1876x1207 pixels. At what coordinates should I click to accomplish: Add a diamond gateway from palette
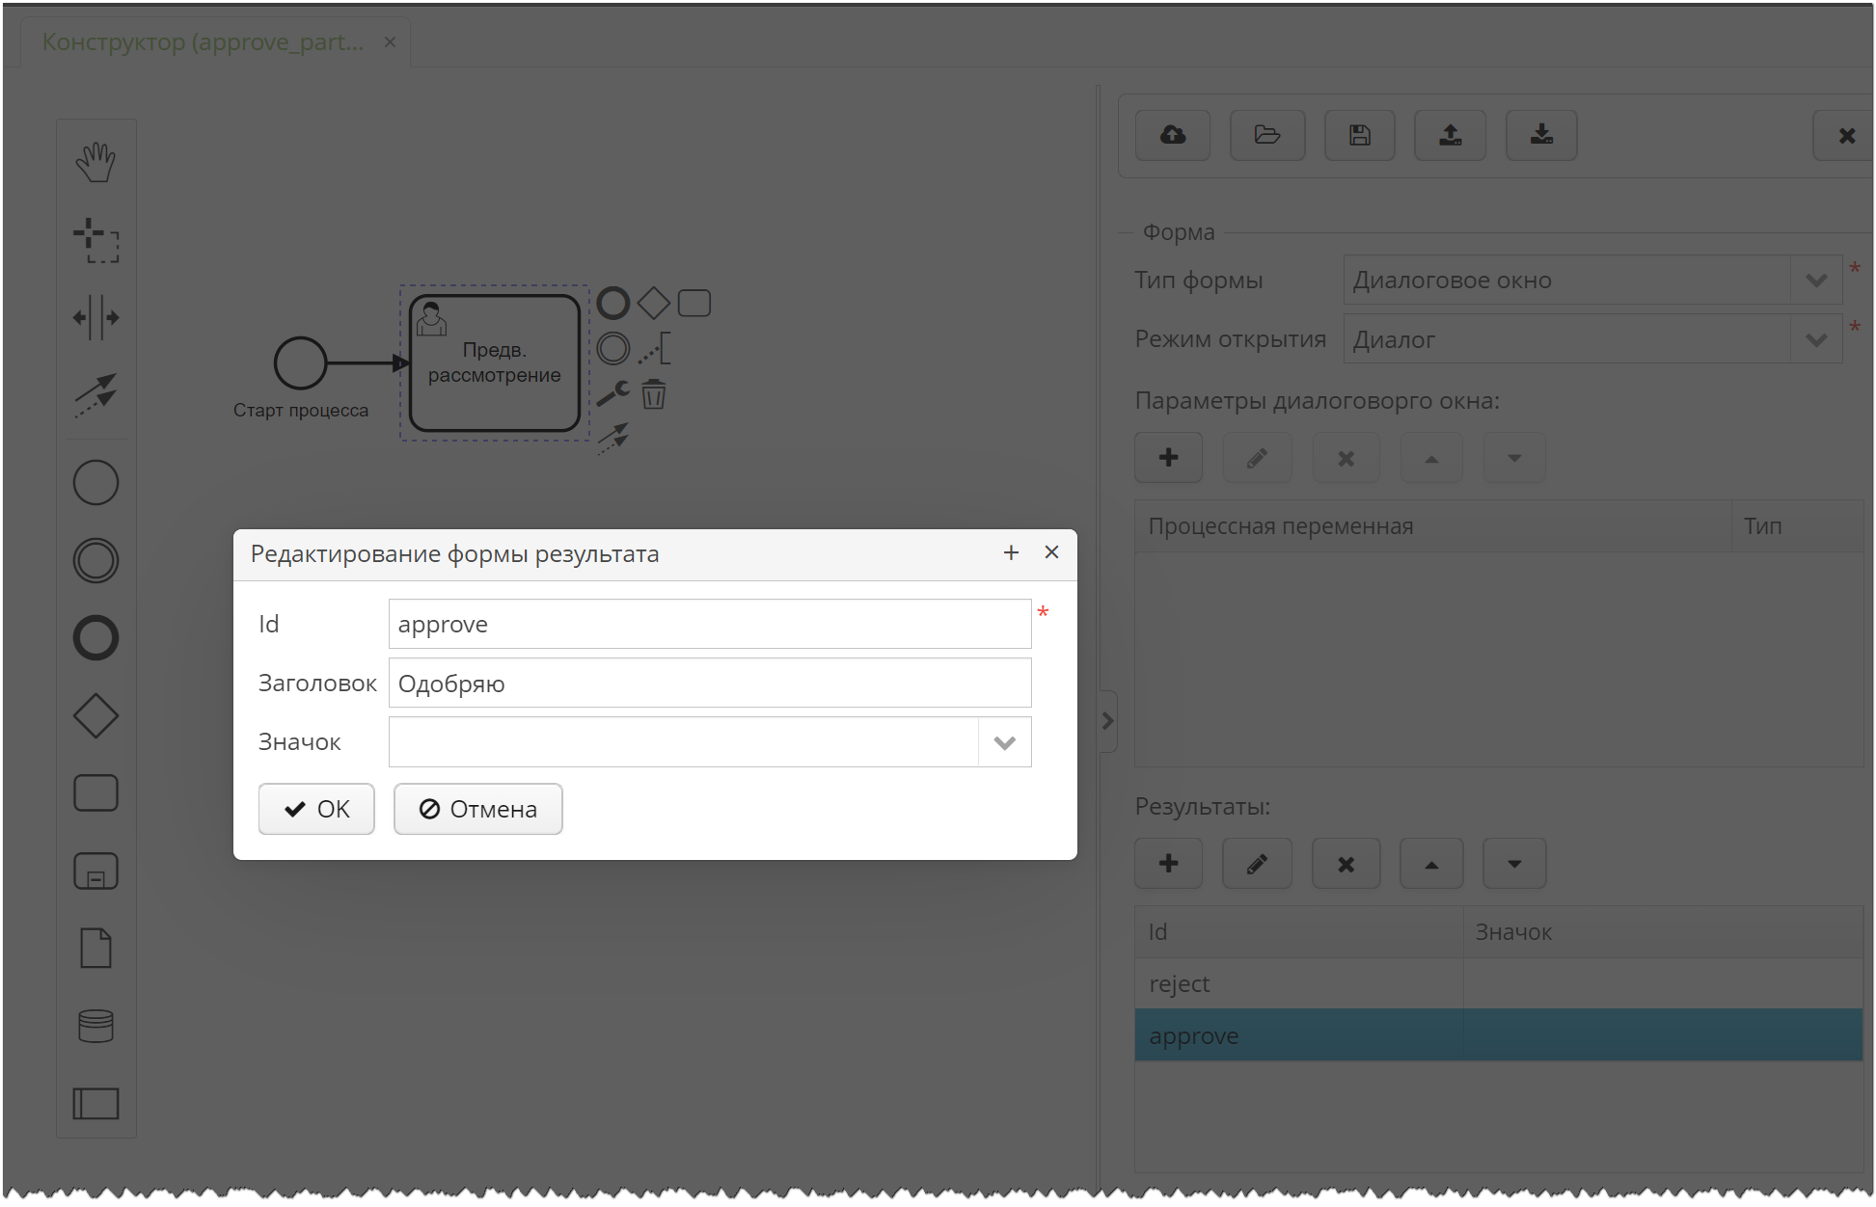(95, 715)
